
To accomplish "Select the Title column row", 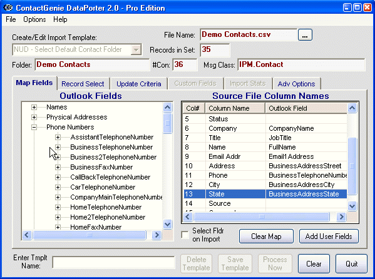I will click(x=265, y=138).
